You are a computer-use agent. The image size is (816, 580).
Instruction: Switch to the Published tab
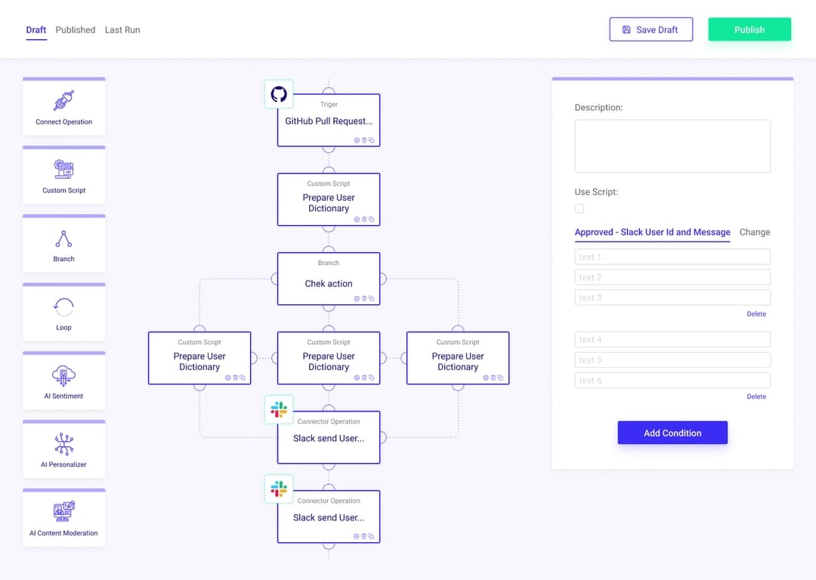(75, 29)
